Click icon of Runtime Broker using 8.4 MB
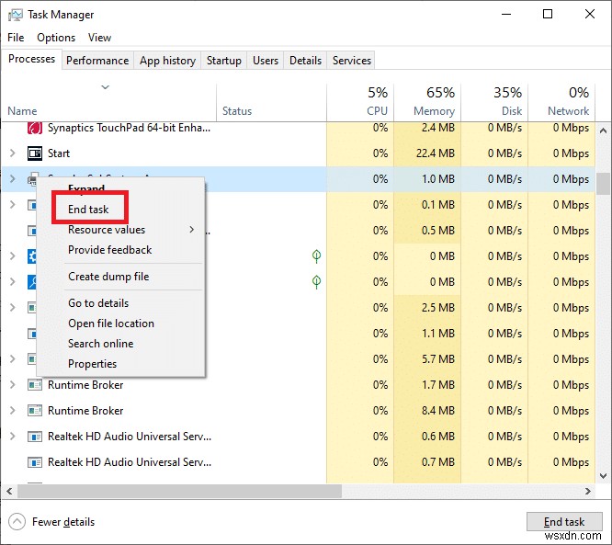Image resolution: width=612 pixels, height=545 pixels. (35, 411)
